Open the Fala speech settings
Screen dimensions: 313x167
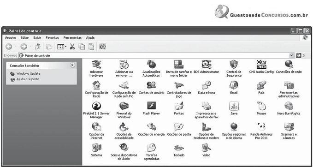tap(261, 85)
